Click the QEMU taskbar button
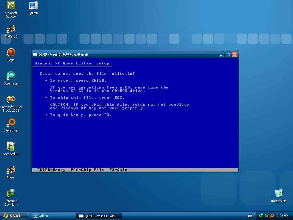The image size is (293, 220). [99, 216]
